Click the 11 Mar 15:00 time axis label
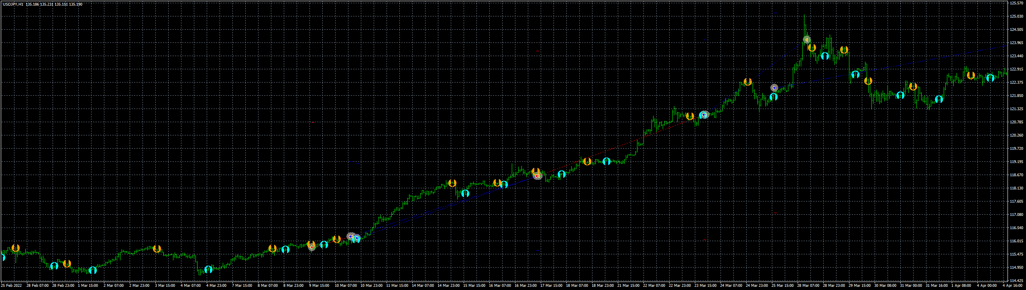 point(397,286)
